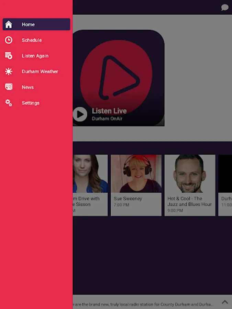
Task: Click the '7:00 PM' show time
Action: [121, 205]
